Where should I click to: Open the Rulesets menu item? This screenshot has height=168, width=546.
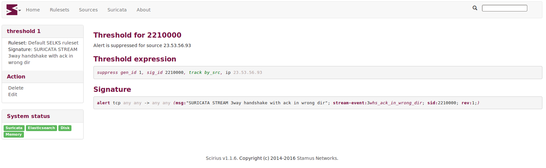(59, 10)
